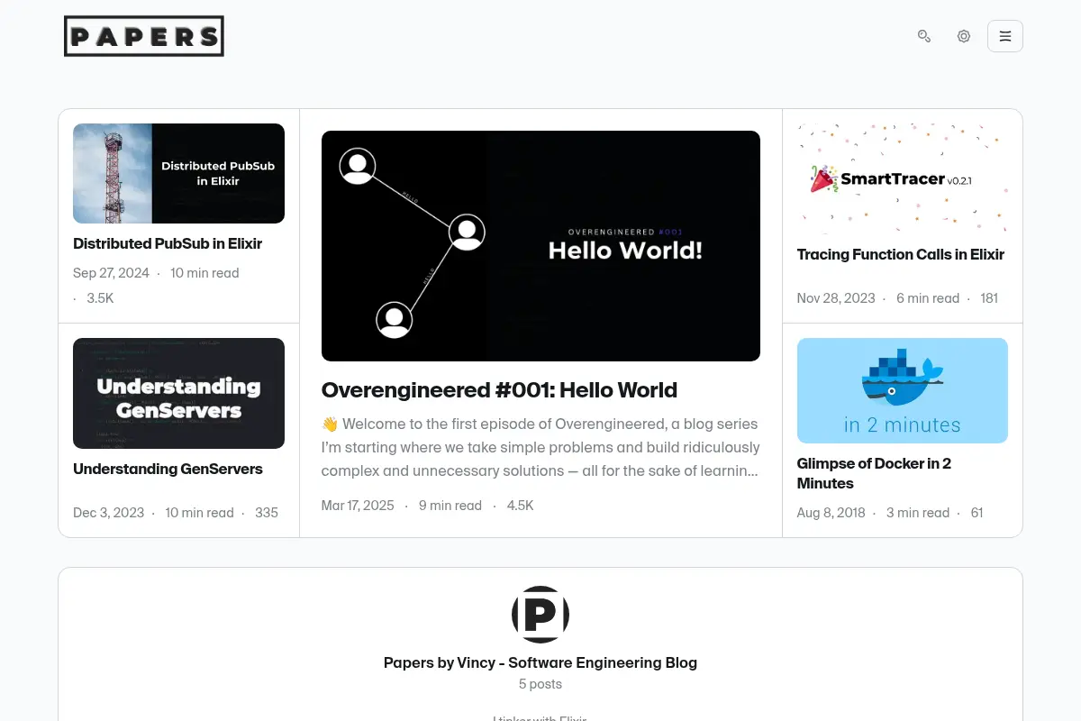Open search from the header icon
Viewport: 1081px width, 721px height.
[x=924, y=36]
